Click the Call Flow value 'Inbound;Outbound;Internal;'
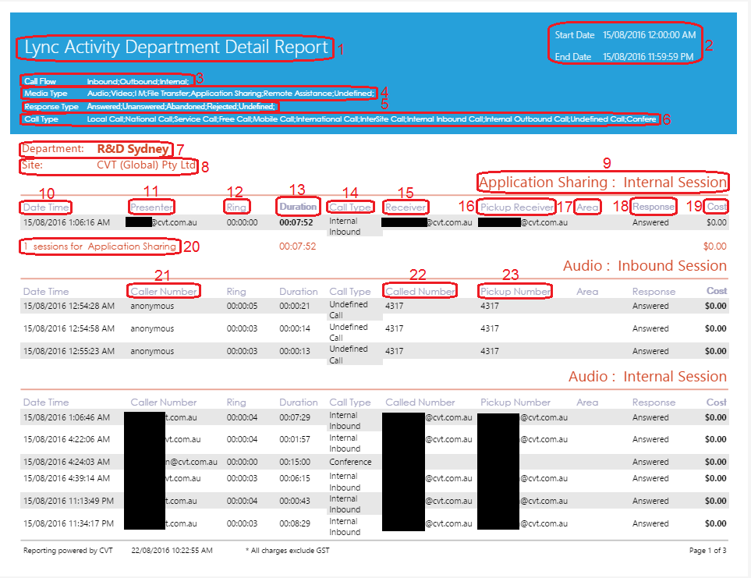 coord(138,81)
